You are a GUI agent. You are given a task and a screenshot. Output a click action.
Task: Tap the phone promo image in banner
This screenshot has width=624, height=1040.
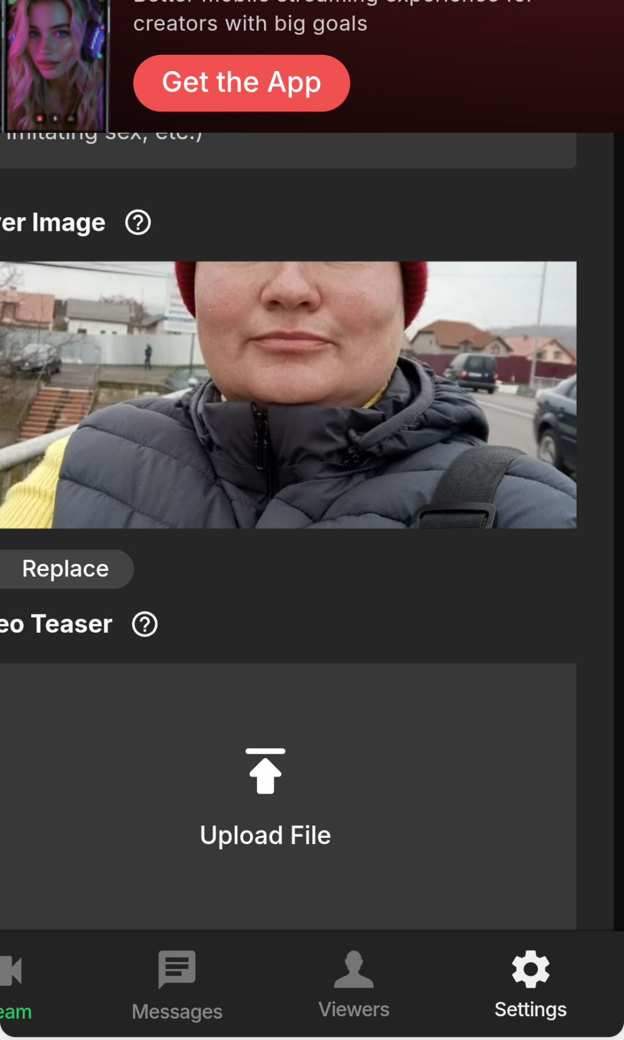click(x=55, y=66)
